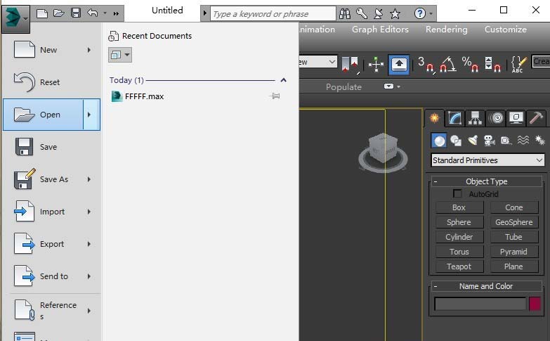Select the Lights category icon

(473, 141)
